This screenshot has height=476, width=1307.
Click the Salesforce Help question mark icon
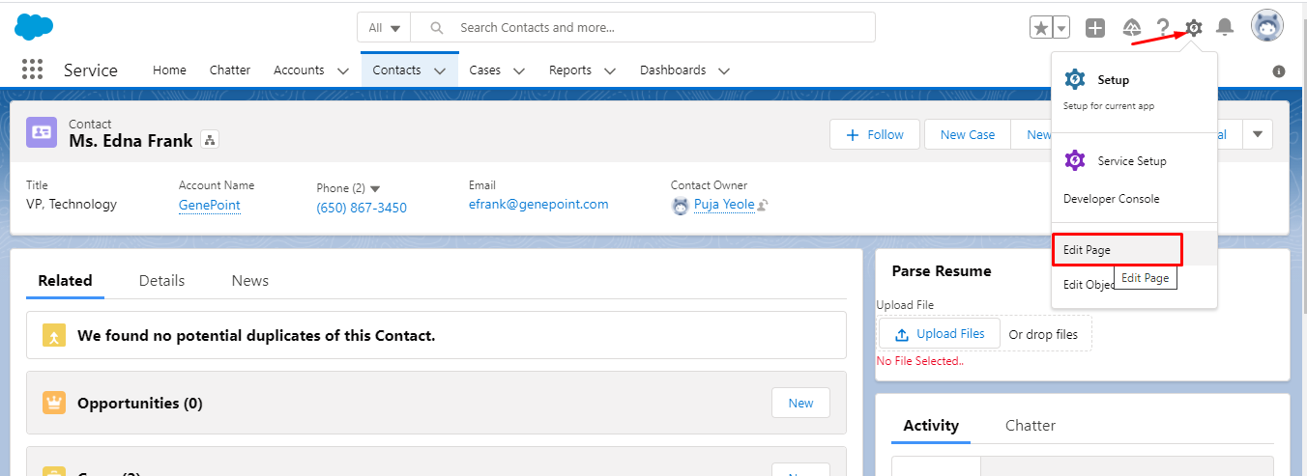coord(1163,28)
